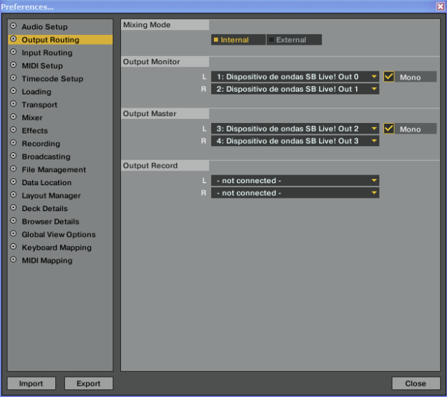Click the bullet icon beside Audio Setup

[x=13, y=26]
